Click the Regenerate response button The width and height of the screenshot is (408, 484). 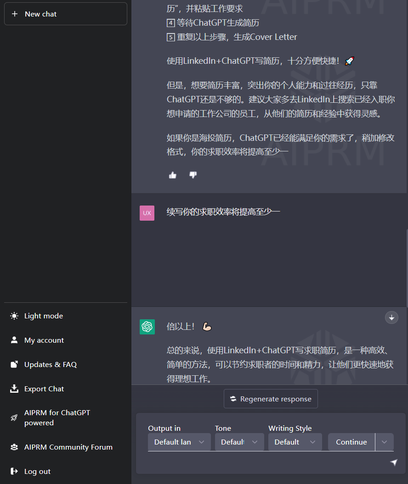click(271, 399)
